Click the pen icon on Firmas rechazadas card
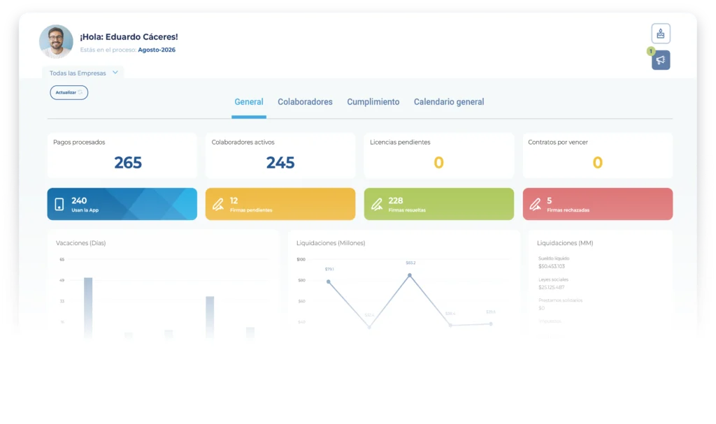Image resolution: width=716 pixels, height=424 pixels. coord(535,204)
